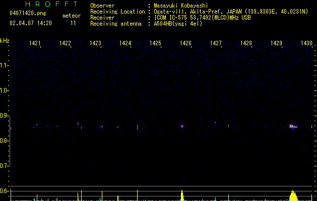
Task: Click the kHz axis unit label
Action: (5, 41)
